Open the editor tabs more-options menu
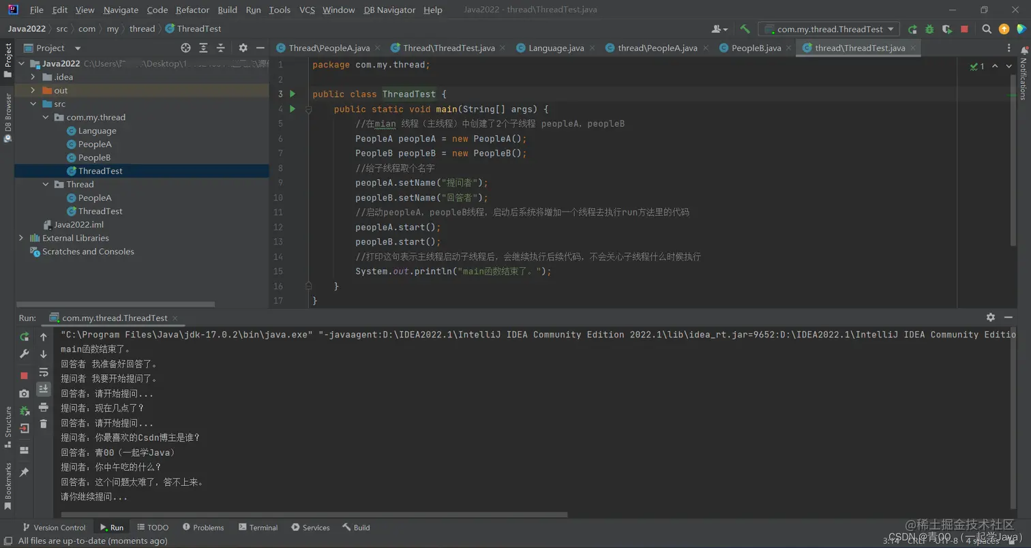 (1009, 48)
